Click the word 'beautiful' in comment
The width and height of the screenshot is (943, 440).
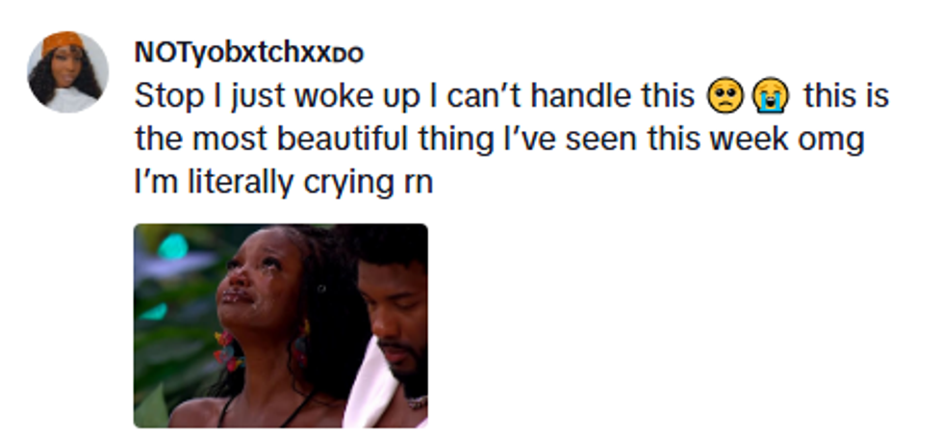[x=343, y=139]
